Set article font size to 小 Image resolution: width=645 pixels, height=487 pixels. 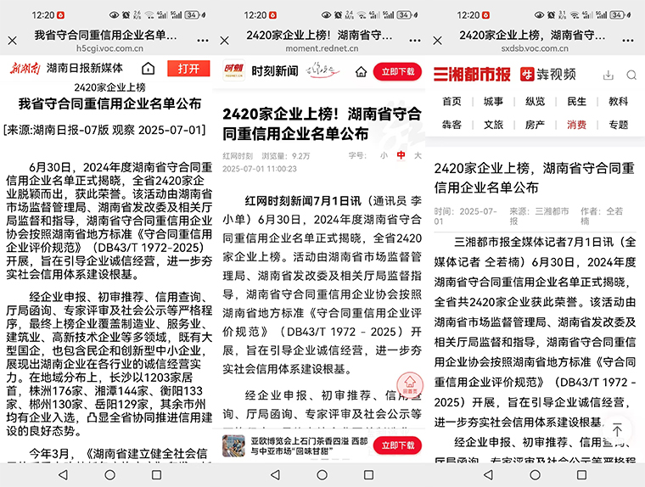tap(384, 156)
